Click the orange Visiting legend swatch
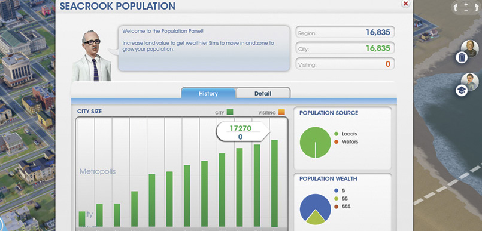 [281, 112]
